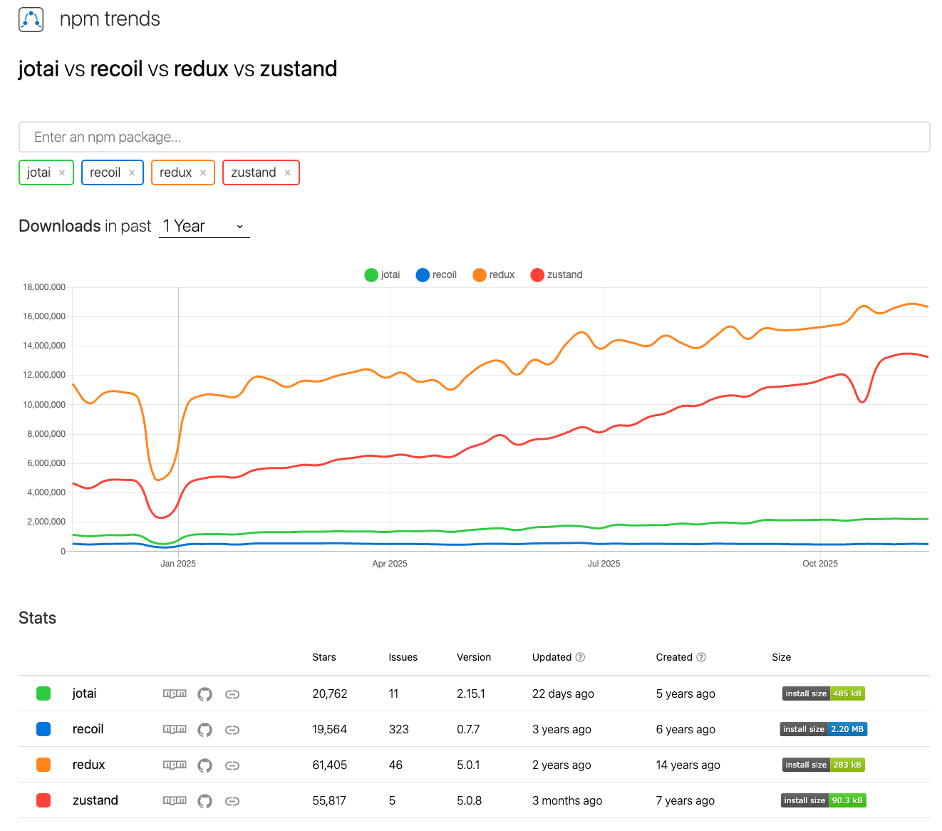Click the Issues column header
The width and height of the screenshot is (942, 831).
tap(403, 657)
